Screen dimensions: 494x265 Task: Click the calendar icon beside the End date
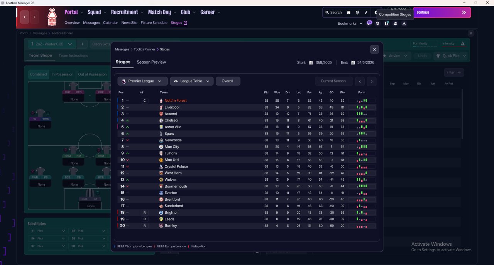coord(353,62)
